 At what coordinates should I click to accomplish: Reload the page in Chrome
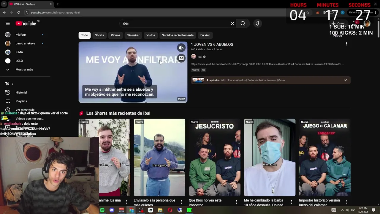[18, 12]
